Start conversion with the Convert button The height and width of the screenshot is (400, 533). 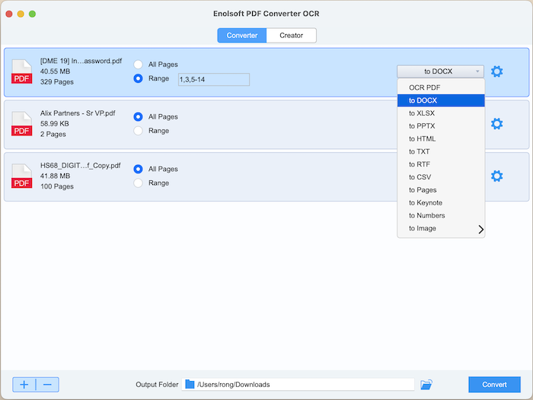[494, 384]
